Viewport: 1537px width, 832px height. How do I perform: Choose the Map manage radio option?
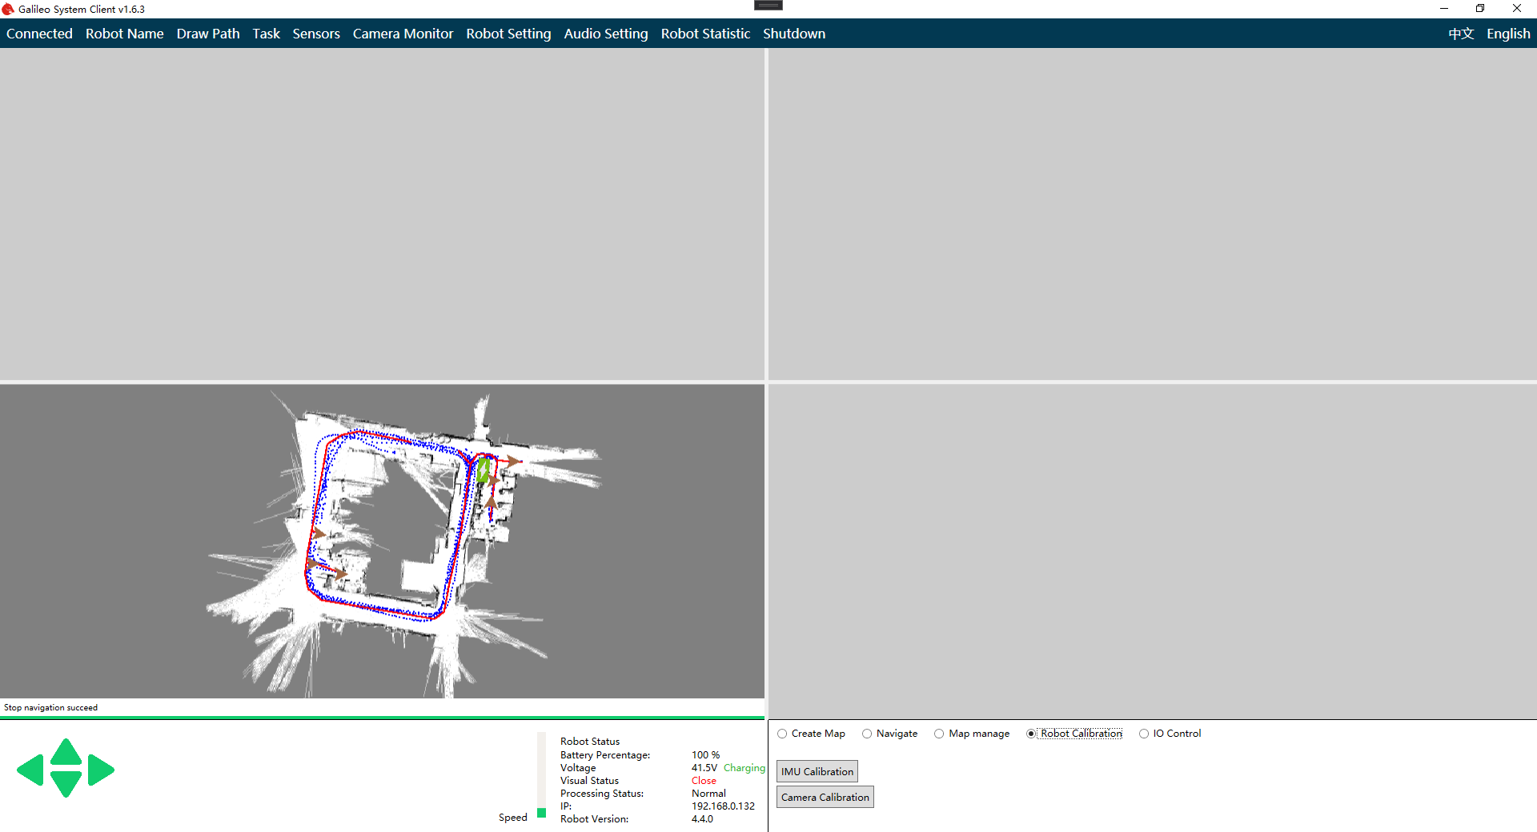click(939, 734)
